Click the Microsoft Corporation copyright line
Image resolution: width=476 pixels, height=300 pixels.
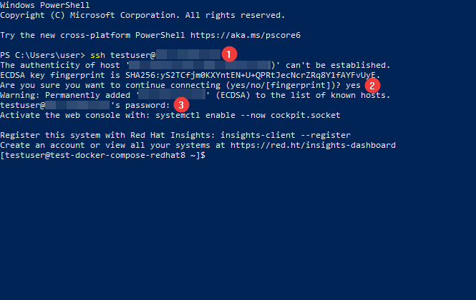pyautogui.click(x=143, y=15)
